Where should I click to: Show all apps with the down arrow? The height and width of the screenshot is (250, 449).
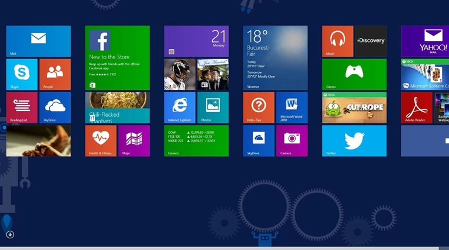click(x=10, y=235)
